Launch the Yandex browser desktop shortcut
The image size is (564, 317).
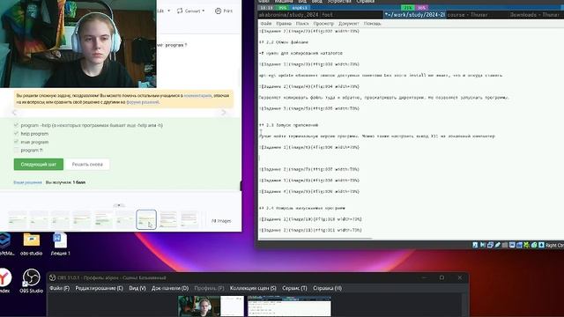(x=4, y=281)
